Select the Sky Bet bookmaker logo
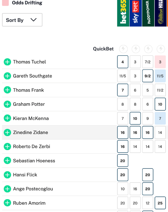Image resolution: width=168 pixels, height=212 pixels. click(136, 13)
